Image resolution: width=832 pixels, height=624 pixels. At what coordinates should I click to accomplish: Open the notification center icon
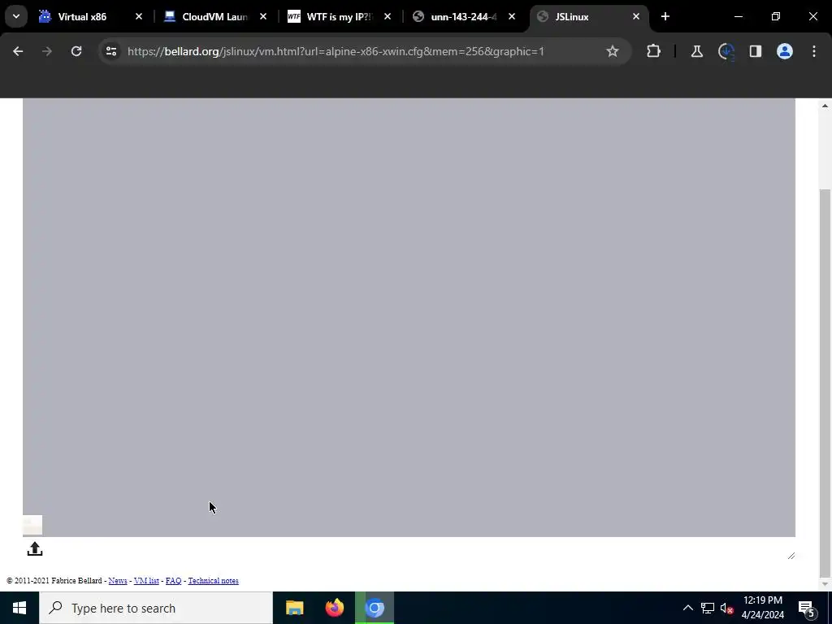coord(806,608)
